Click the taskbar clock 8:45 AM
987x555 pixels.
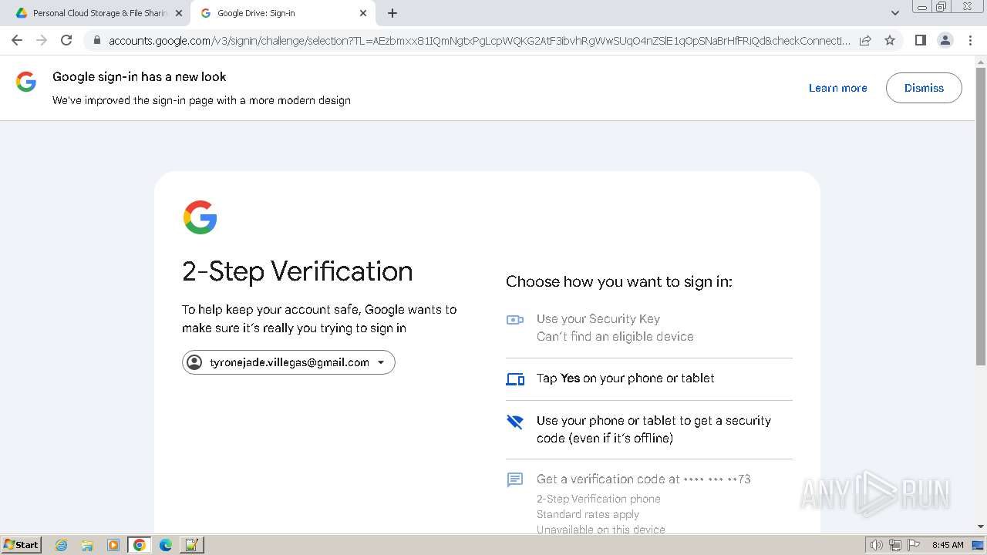(948, 545)
